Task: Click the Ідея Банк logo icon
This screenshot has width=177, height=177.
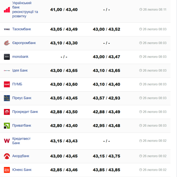Action: (7, 70)
